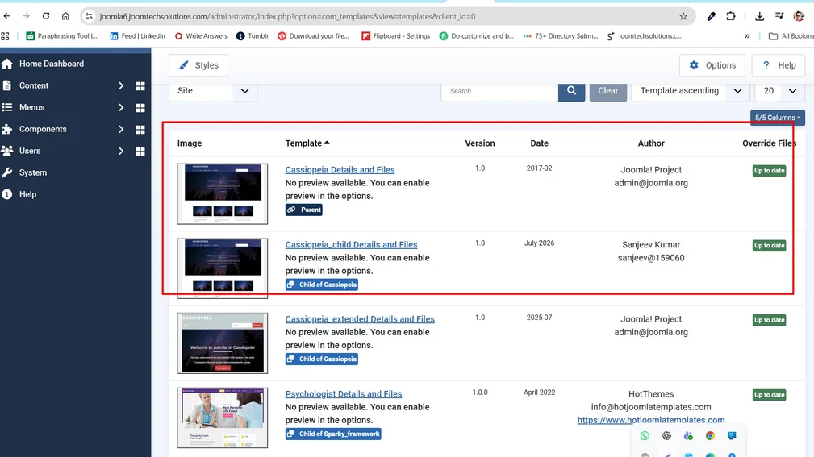Open WhatsApp in system tray
The width and height of the screenshot is (814, 457).
point(645,436)
